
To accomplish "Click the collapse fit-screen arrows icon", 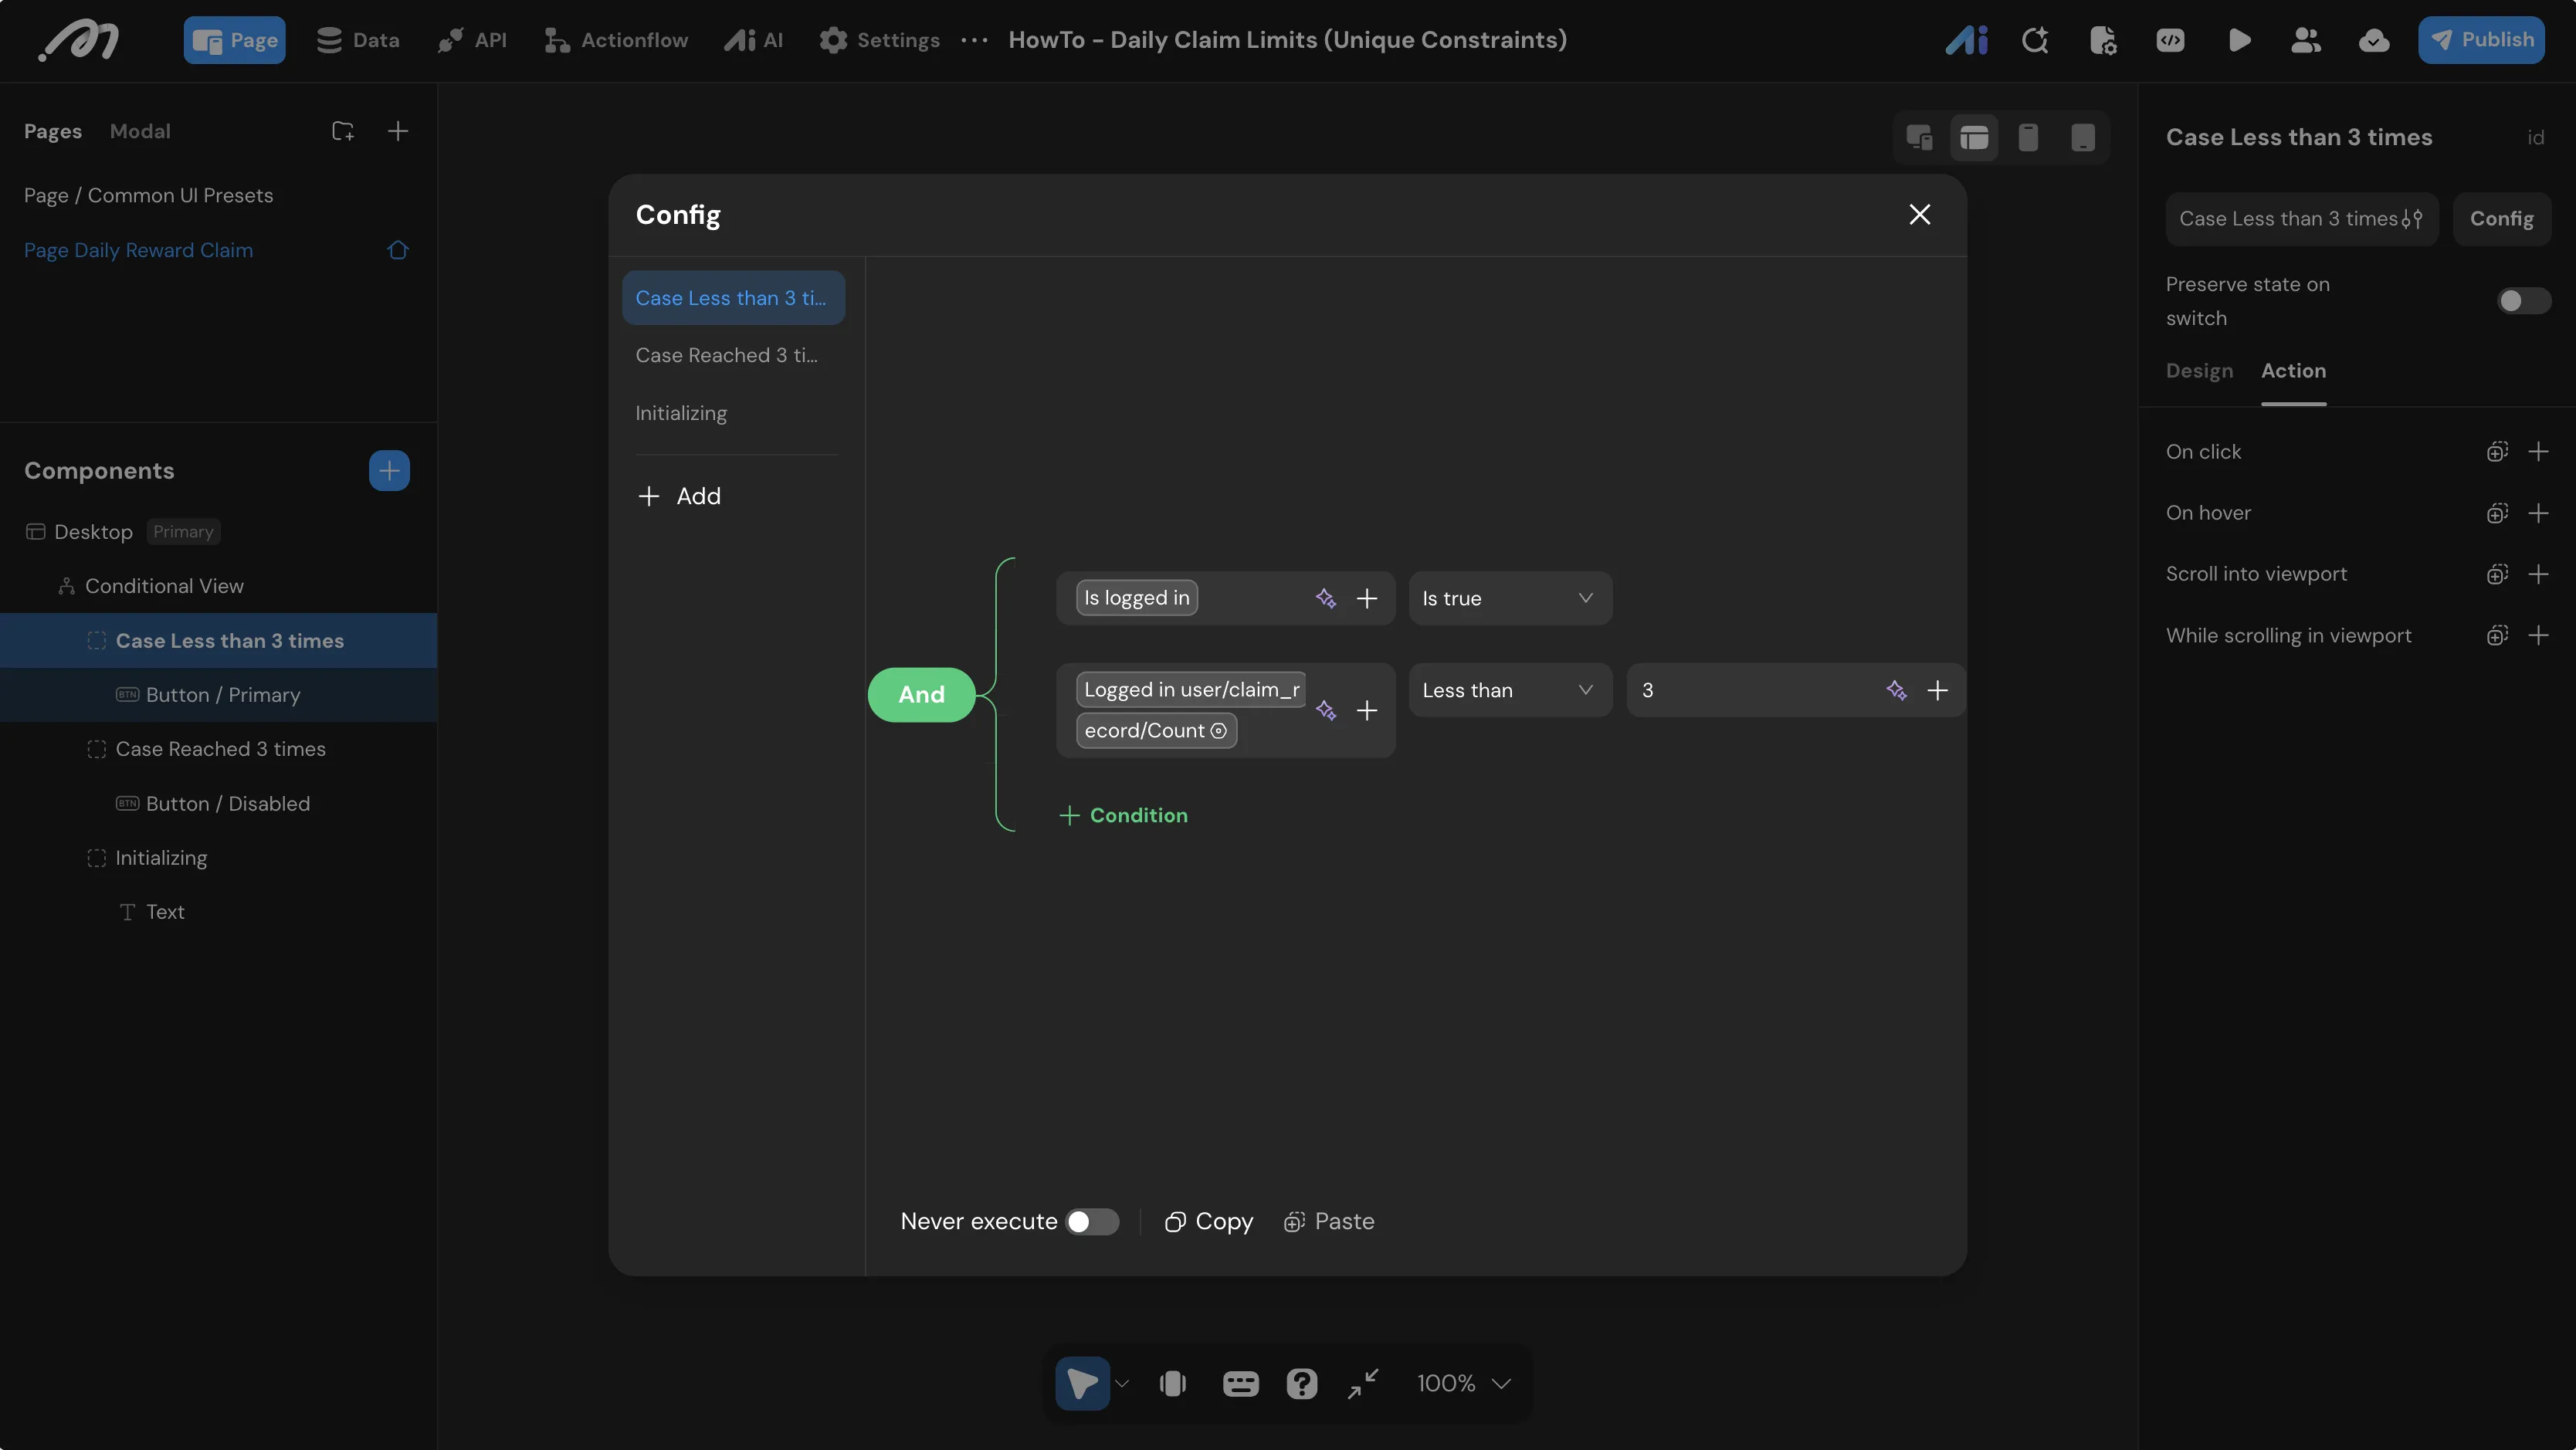I will (x=1362, y=1383).
